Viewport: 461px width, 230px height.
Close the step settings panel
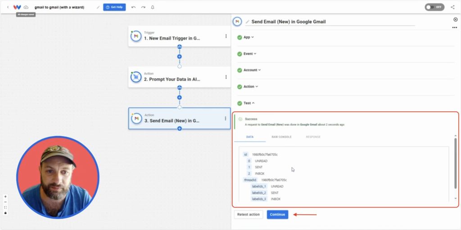tap(456, 20)
